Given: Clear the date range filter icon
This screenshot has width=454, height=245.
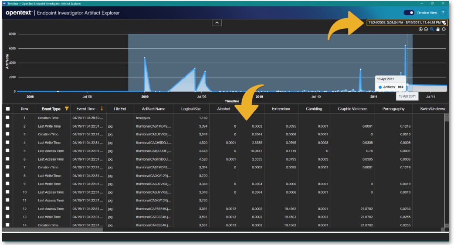Looking at the screenshot, I should click(443, 23).
